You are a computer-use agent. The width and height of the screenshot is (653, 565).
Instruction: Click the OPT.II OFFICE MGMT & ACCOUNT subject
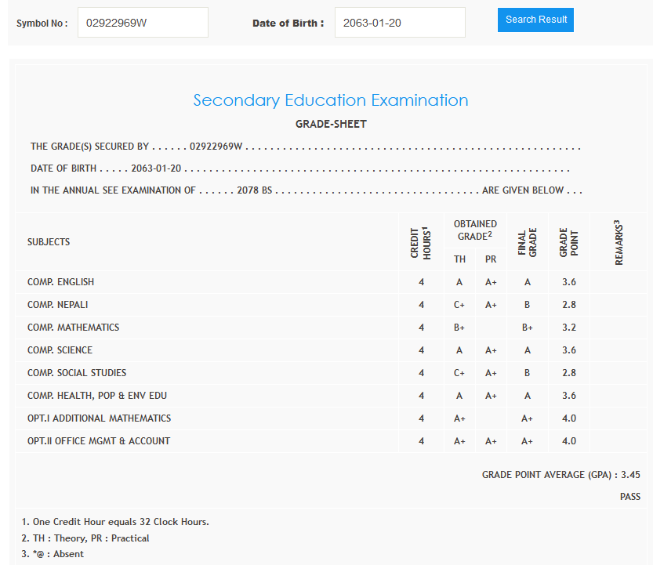point(99,441)
